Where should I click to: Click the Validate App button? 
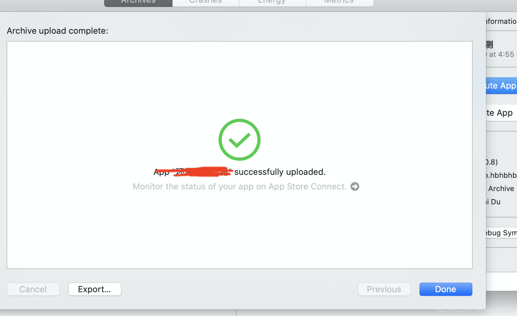click(501, 113)
